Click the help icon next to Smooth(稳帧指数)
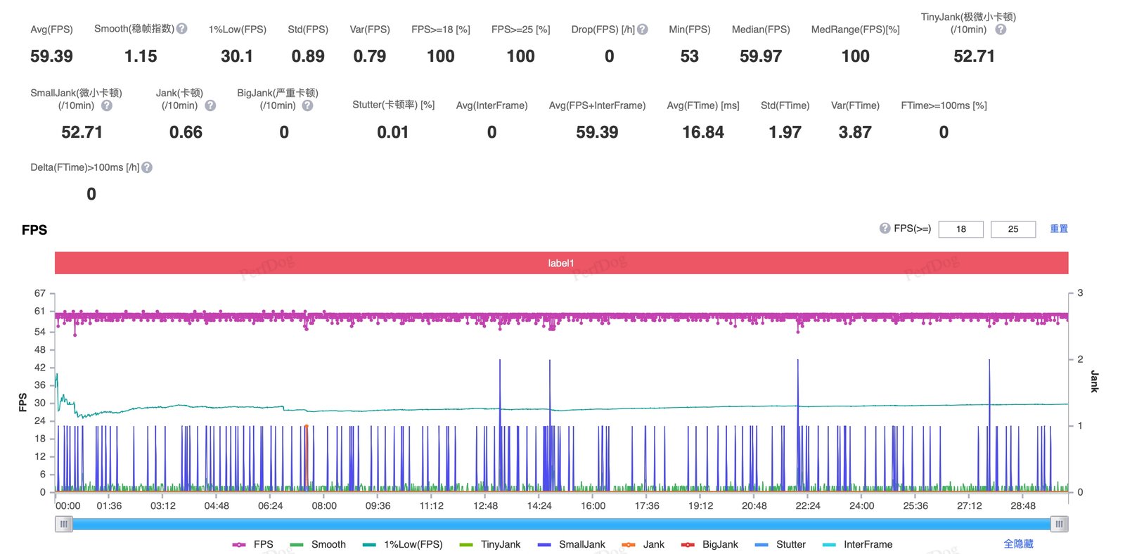The image size is (1125, 554). (181, 29)
